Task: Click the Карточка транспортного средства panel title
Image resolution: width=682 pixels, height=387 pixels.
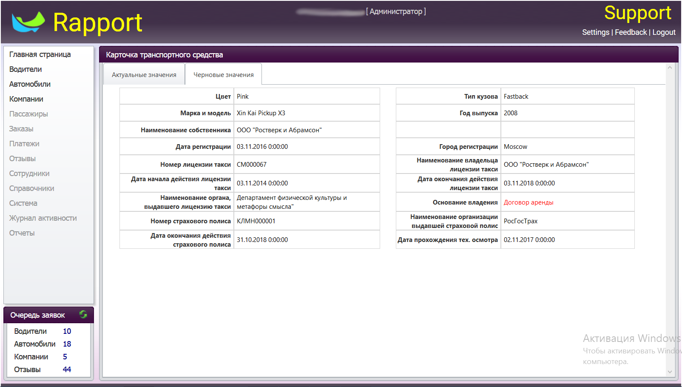Action: point(165,55)
